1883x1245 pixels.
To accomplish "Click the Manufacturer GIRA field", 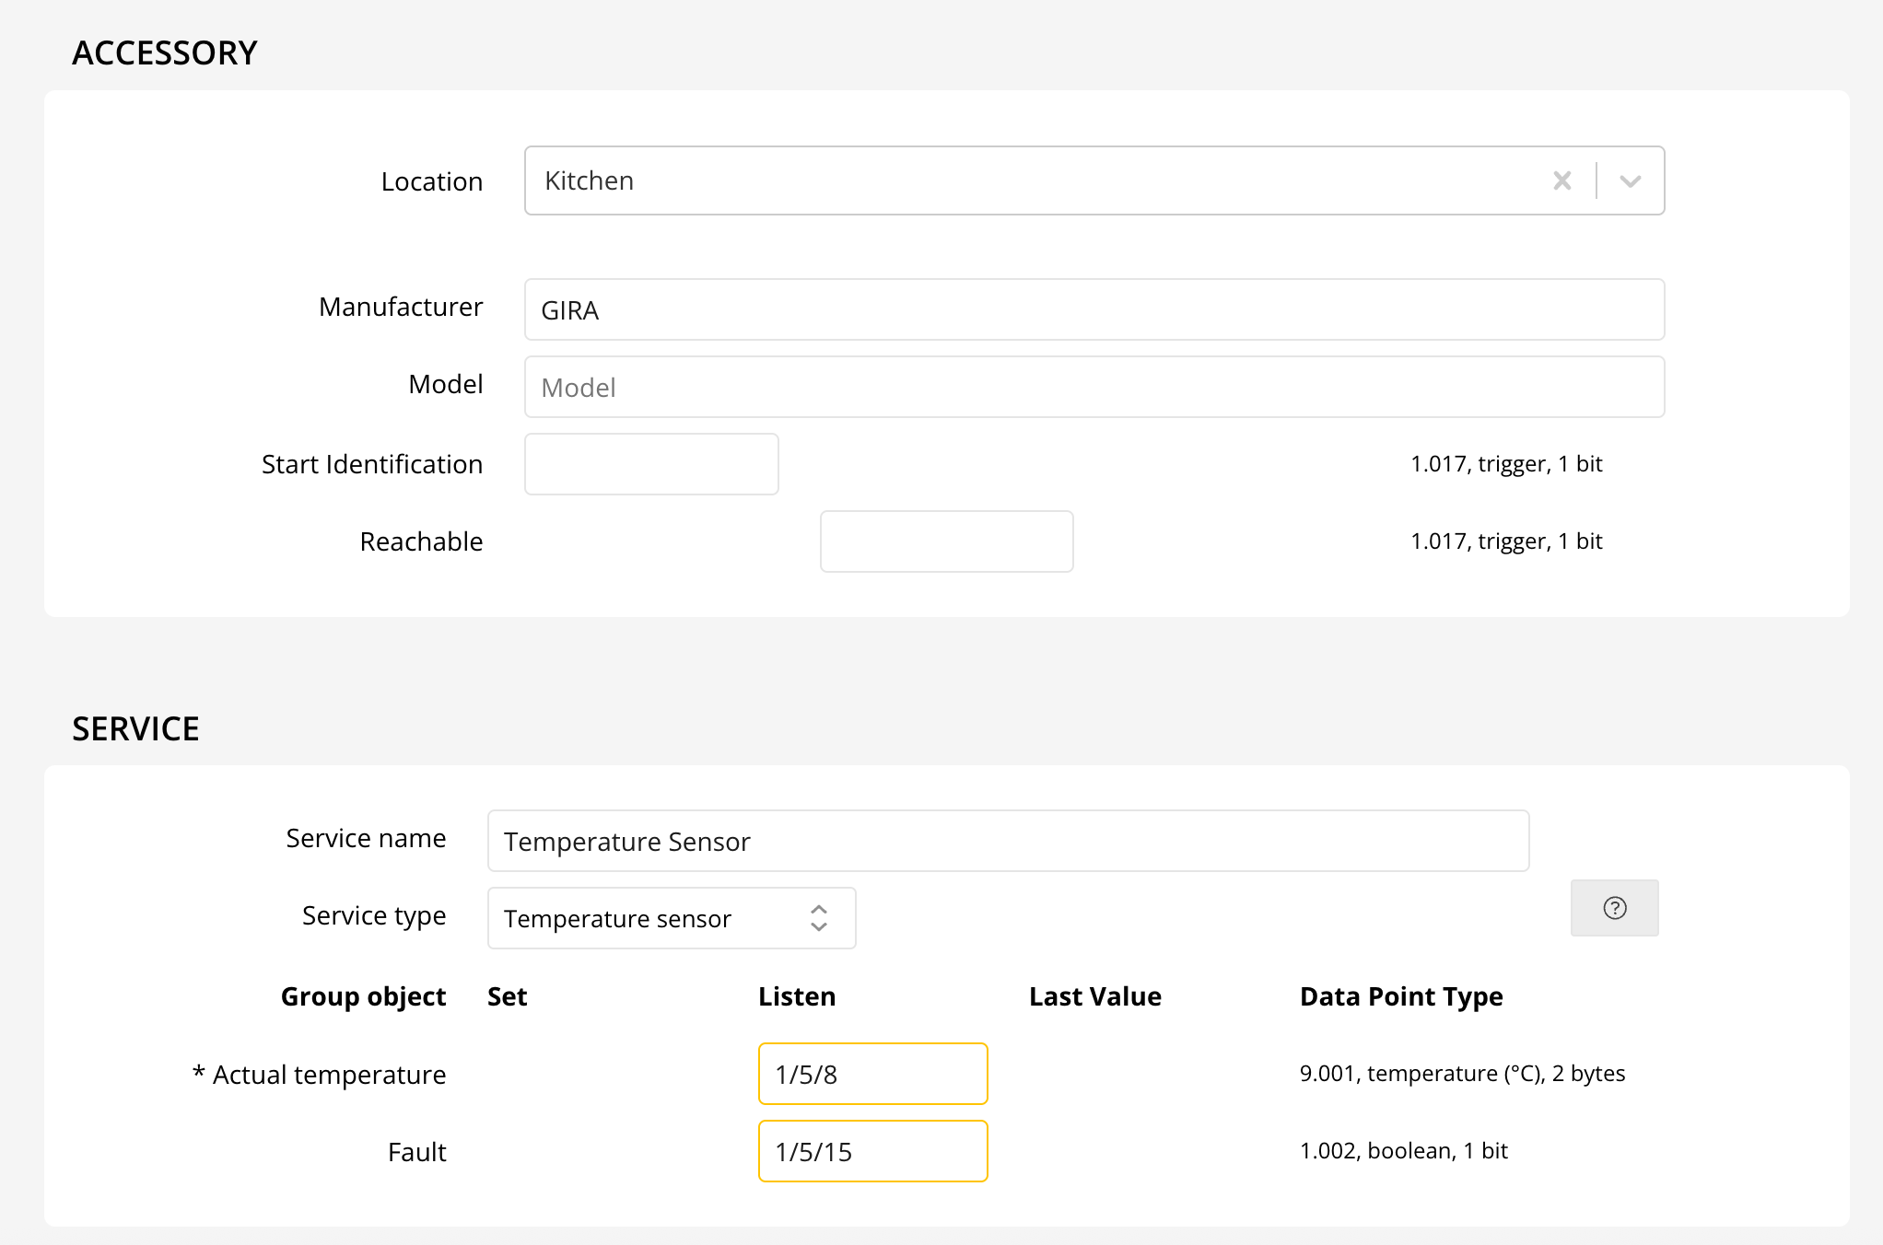I will point(1094,309).
